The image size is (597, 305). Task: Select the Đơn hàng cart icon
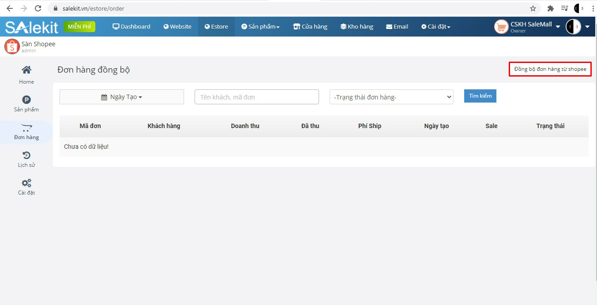(x=26, y=128)
